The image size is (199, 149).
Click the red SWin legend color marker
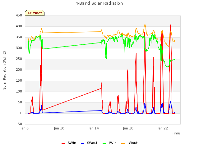pyautogui.click(x=63, y=143)
